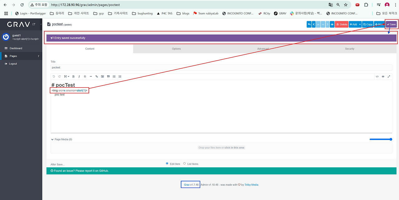Open the blogs bookmark folder
399x200 pixels.
coord(183,13)
